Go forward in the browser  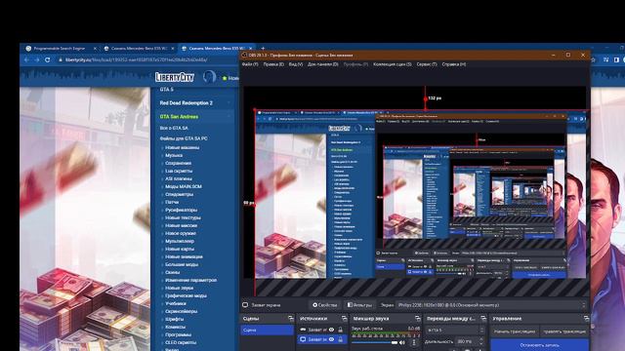[37, 59]
